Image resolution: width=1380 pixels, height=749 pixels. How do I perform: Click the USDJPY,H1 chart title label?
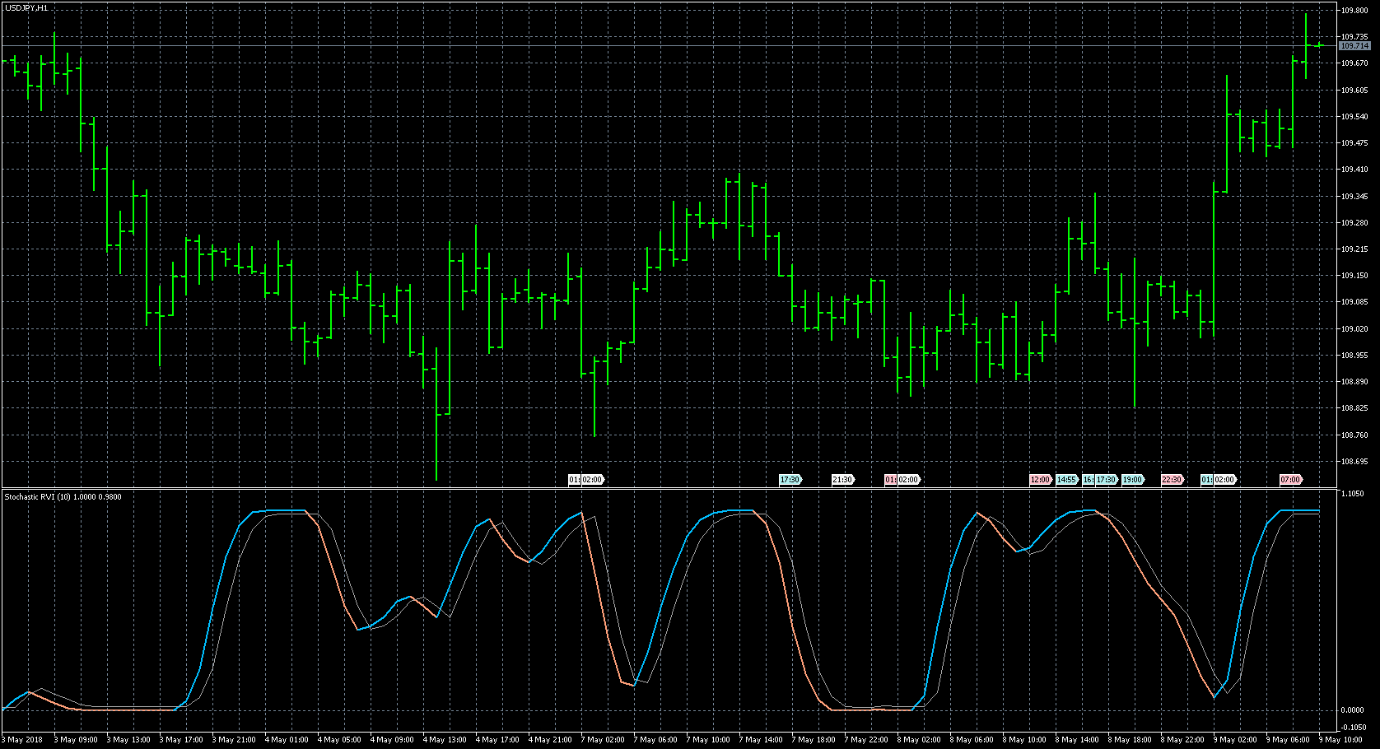[x=26, y=7]
